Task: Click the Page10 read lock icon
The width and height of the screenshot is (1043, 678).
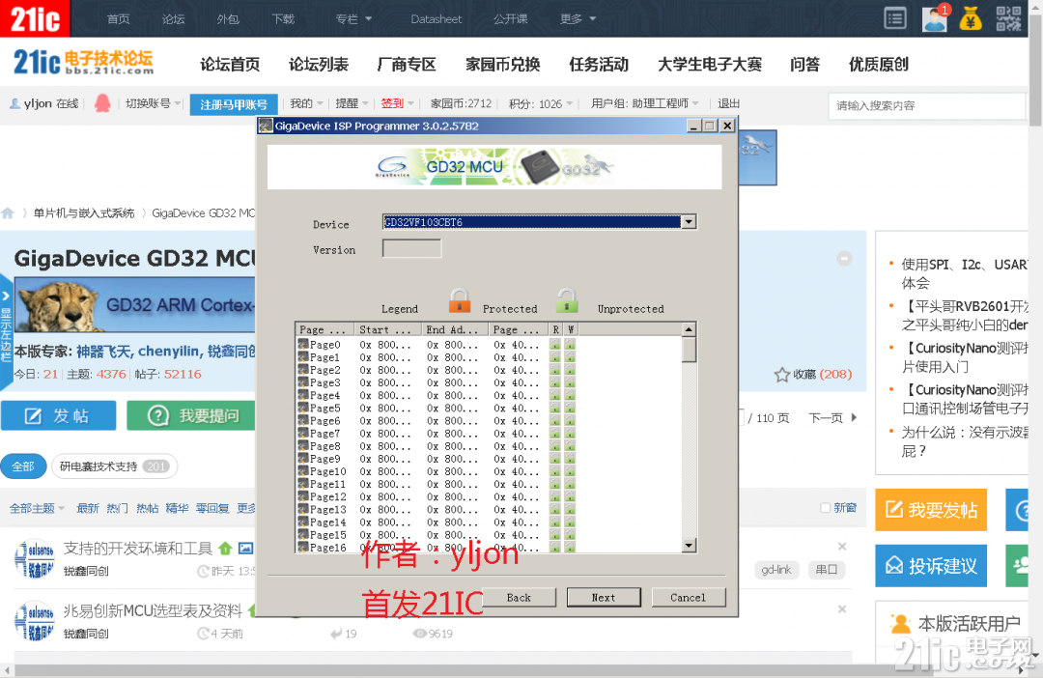Action: click(554, 471)
